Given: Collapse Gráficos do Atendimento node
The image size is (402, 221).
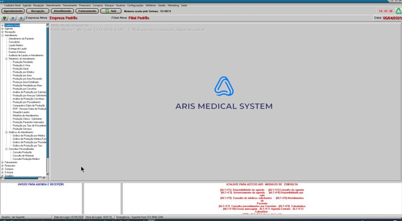Looking at the screenshot, I should coord(6,132).
